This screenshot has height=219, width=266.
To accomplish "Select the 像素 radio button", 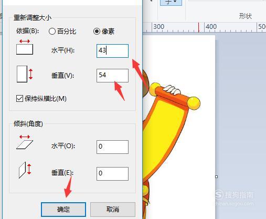I will pyautogui.click(x=97, y=32).
